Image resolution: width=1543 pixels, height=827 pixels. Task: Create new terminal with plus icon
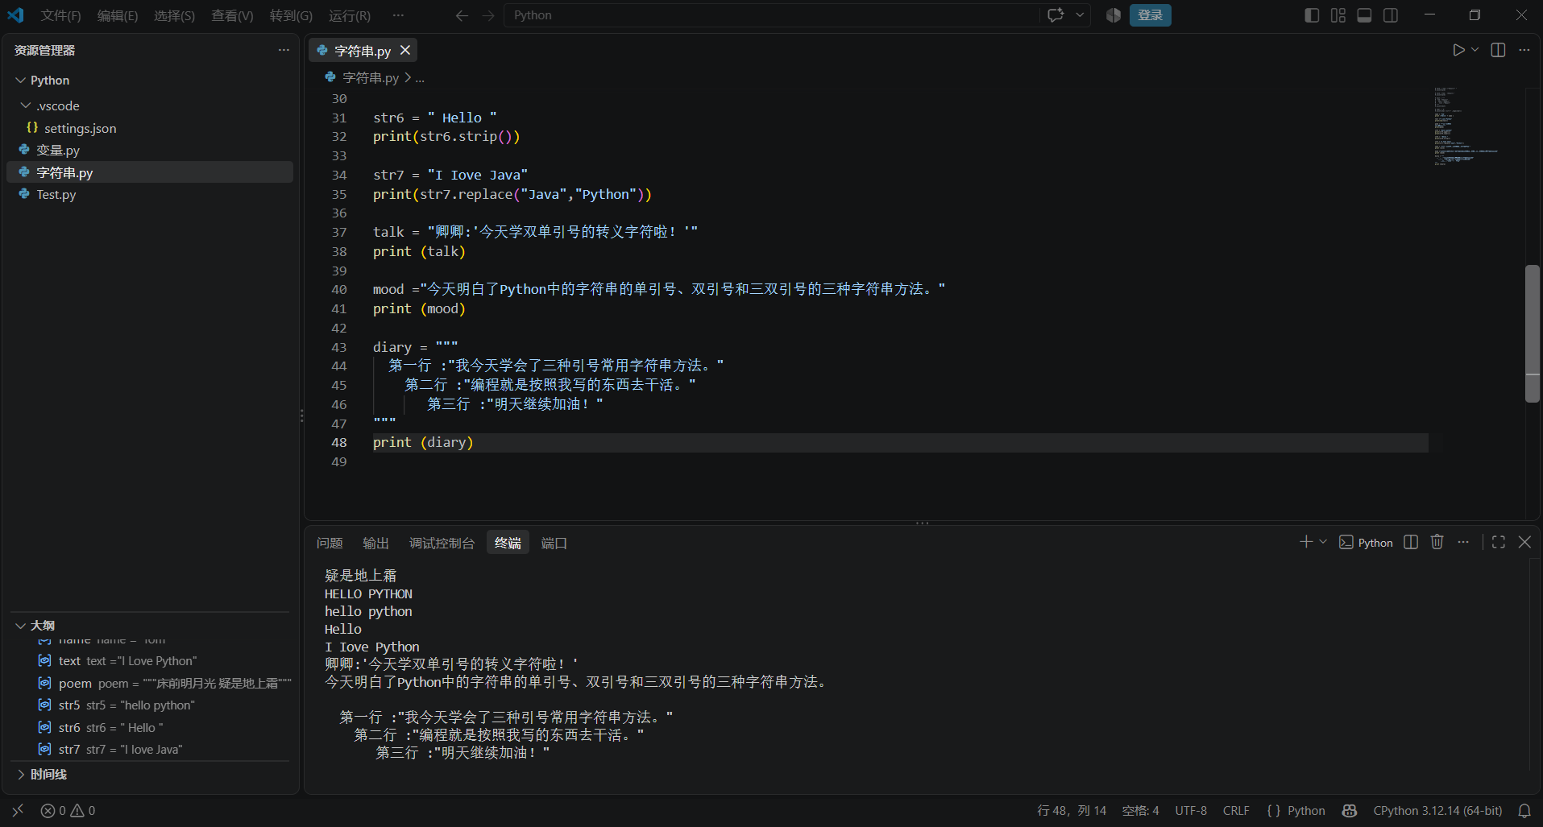tap(1306, 542)
